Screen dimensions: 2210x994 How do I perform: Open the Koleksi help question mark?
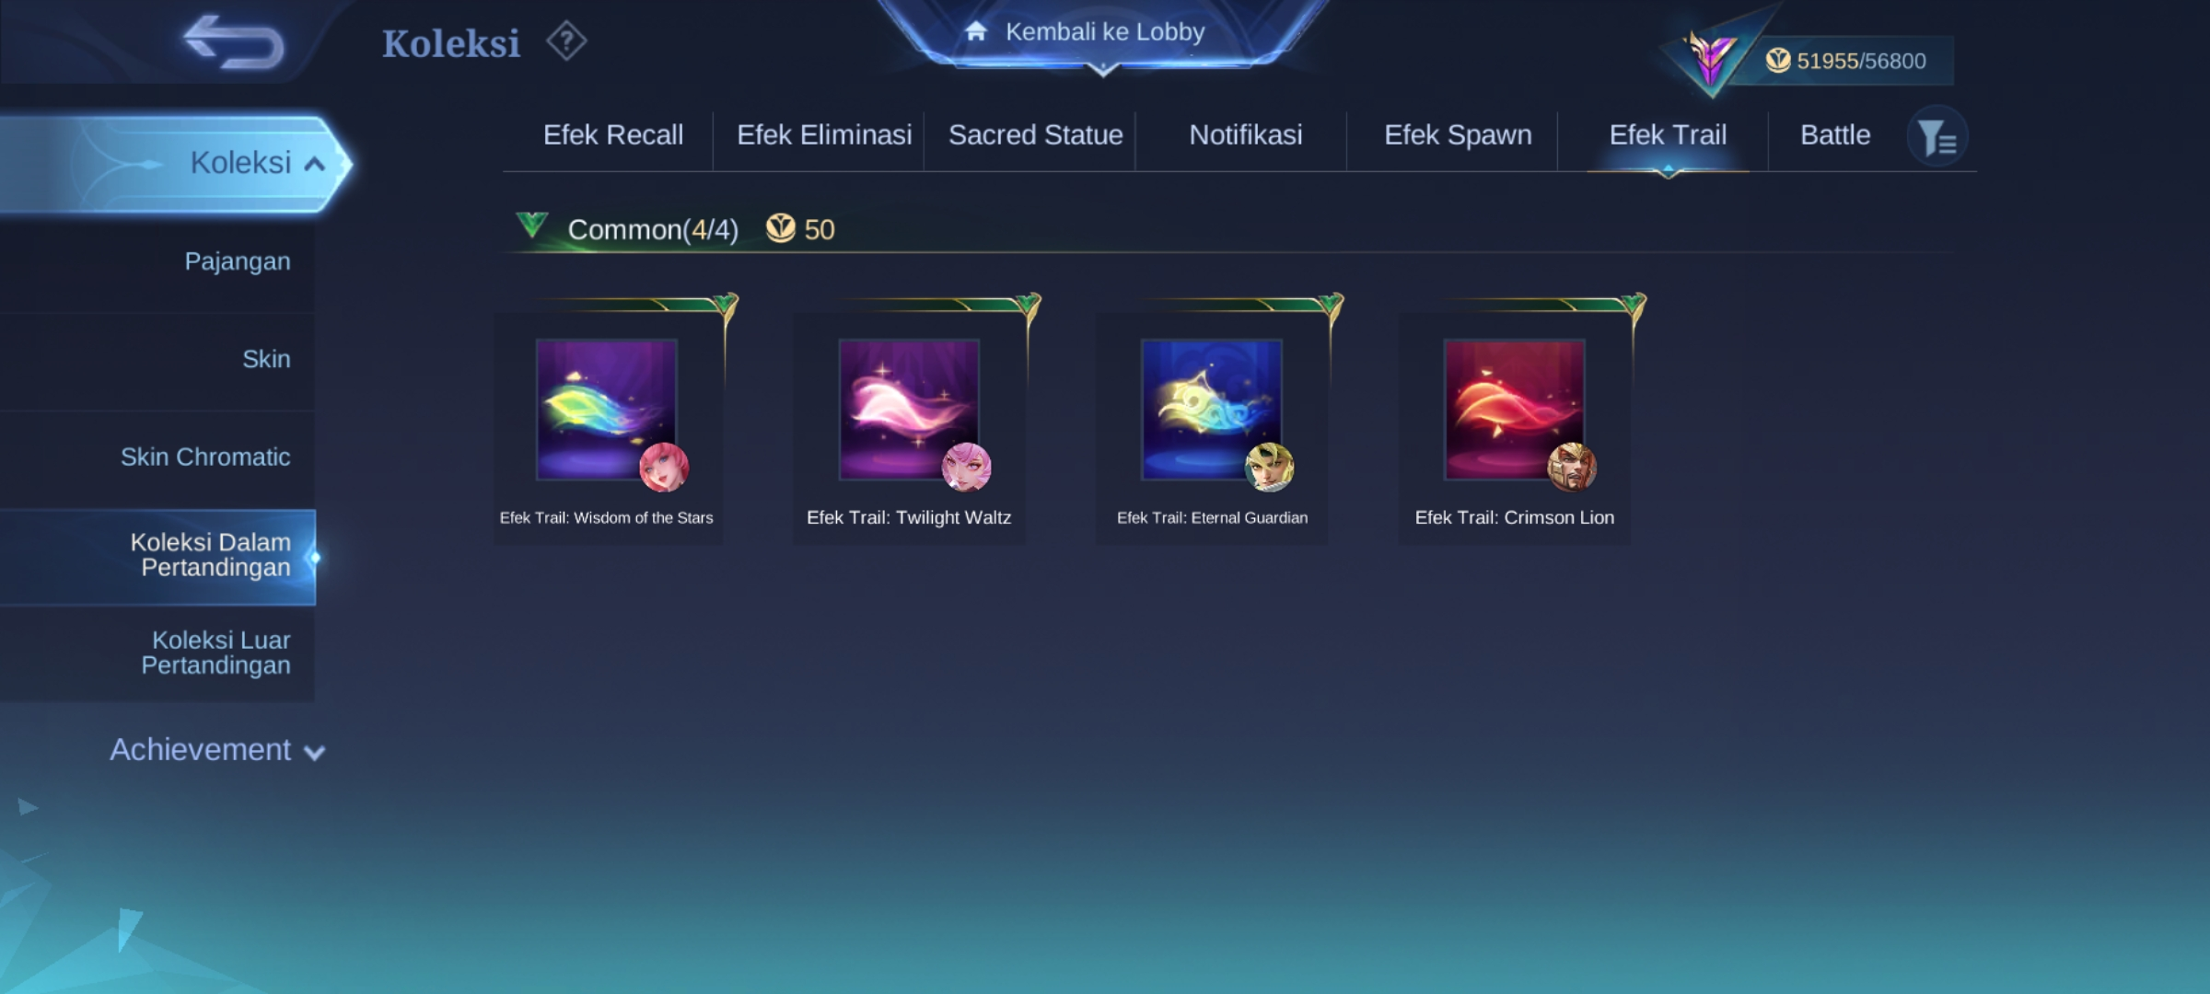(x=566, y=41)
